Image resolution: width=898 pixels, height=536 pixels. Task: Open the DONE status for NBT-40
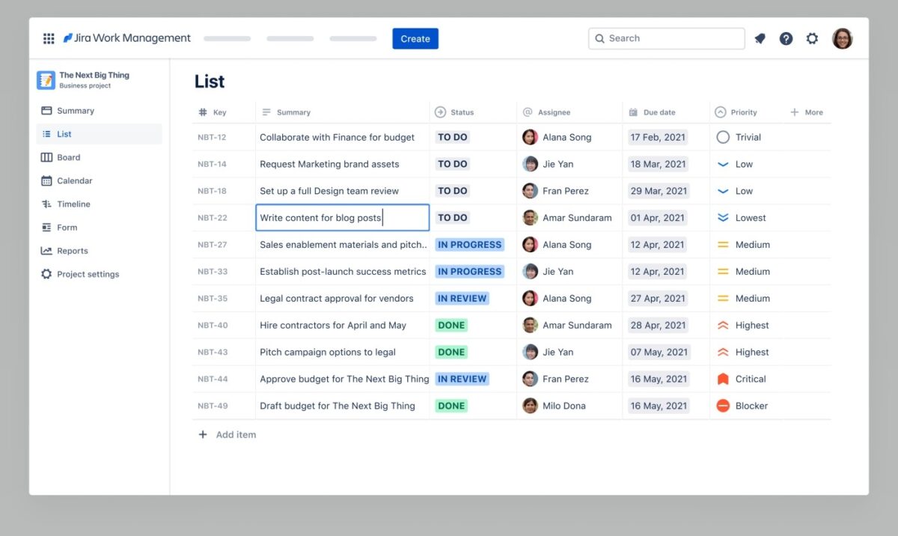coord(451,326)
